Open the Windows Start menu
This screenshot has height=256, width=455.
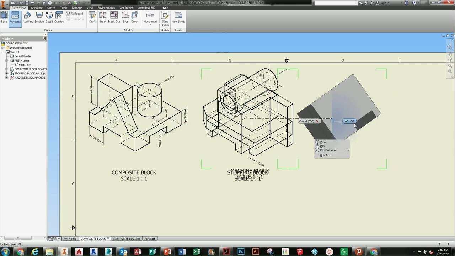point(6,252)
